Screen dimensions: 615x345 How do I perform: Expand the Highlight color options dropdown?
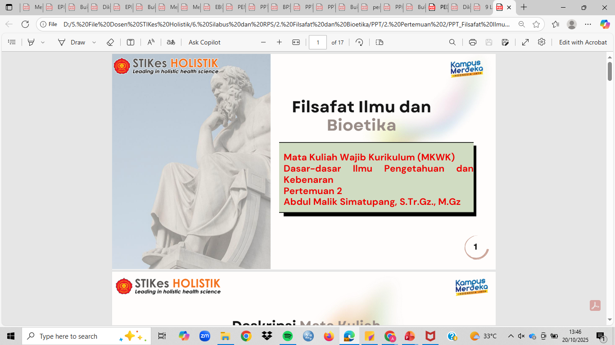pos(43,42)
